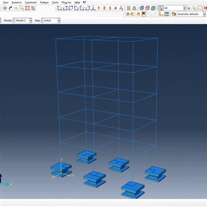
Task: Select the Box Zoom tool
Action: pyautogui.click(x=21, y=8)
